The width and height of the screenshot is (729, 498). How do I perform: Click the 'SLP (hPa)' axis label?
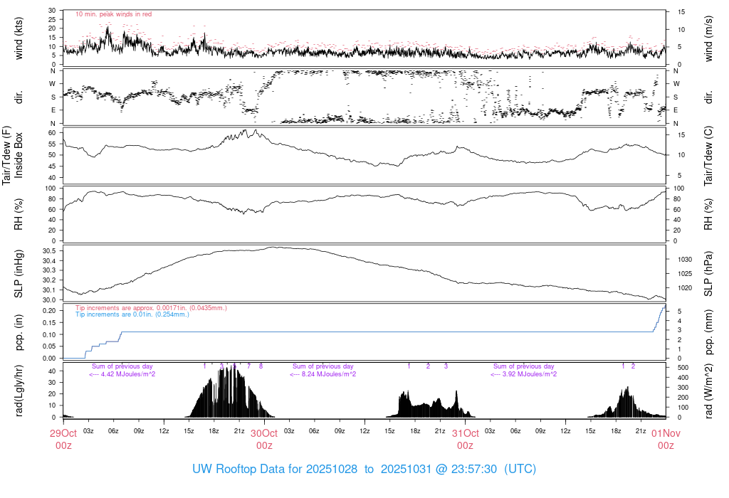(x=708, y=274)
